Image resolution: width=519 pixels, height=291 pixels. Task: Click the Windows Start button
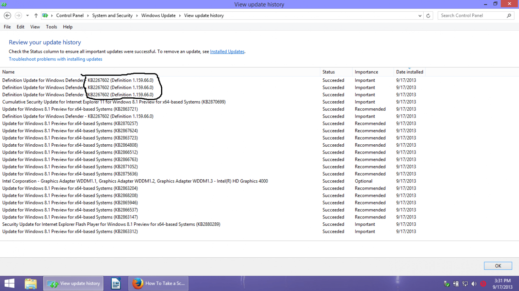tap(9, 283)
